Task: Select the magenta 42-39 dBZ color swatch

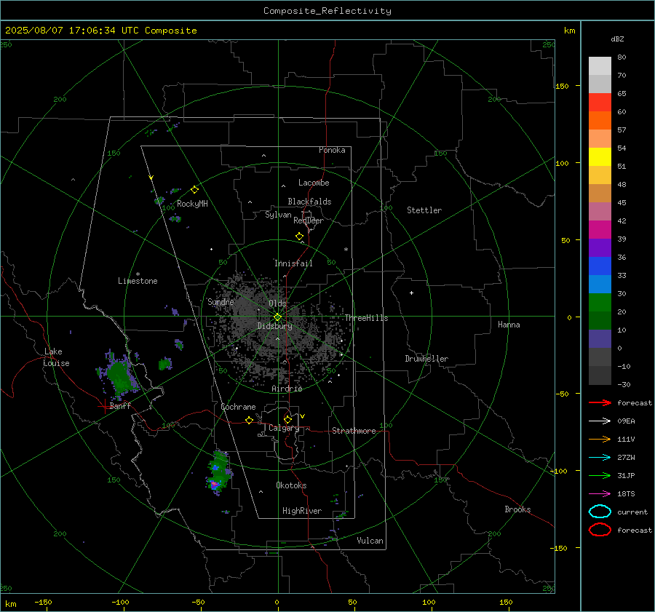Action: 600,230
